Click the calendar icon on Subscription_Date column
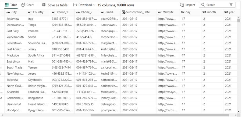This screenshot has width=242, height=117. click(x=123, y=12)
